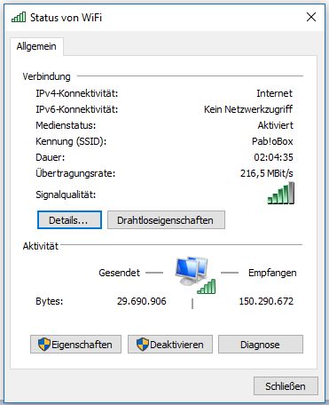
Task: Click the Übertragungsrate value 216,5 MBit/s
Action: click(267, 173)
